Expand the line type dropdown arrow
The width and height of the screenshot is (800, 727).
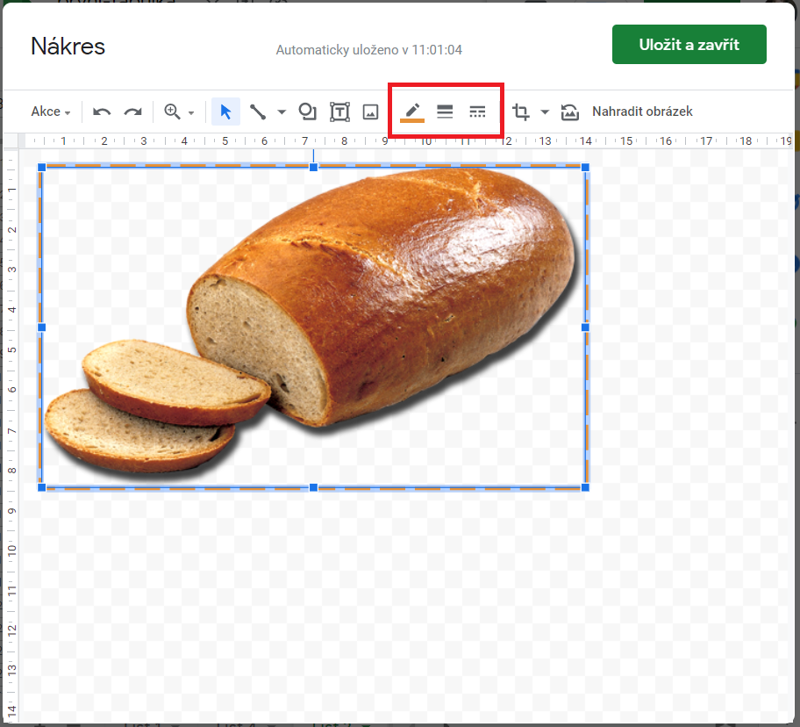point(282,112)
